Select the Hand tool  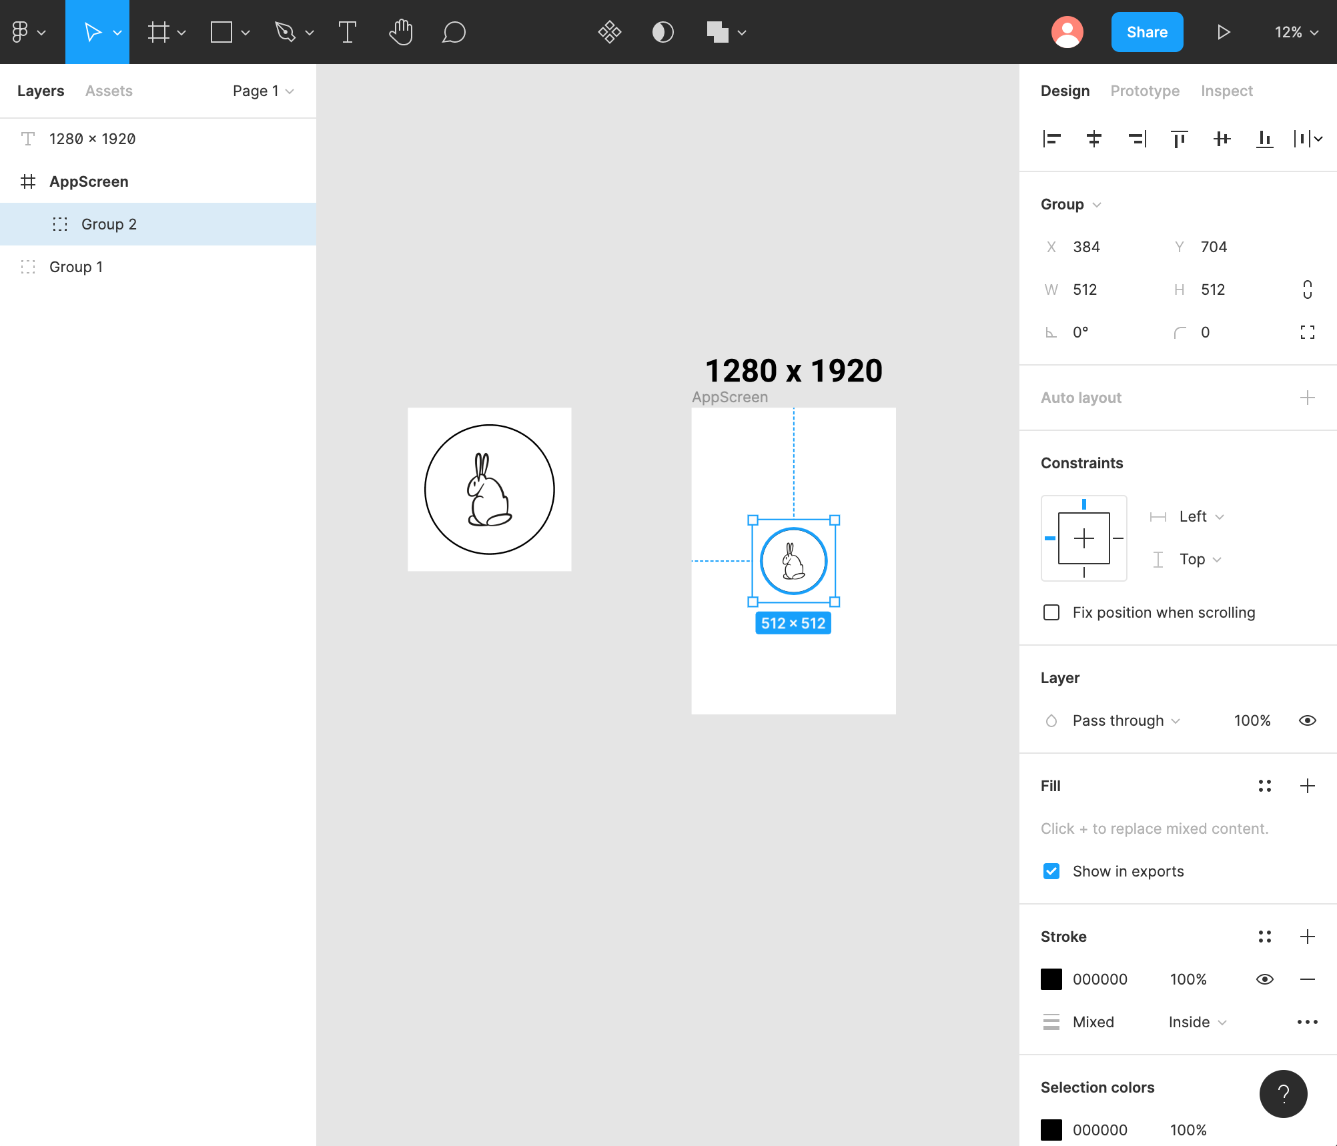click(x=400, y=32)
